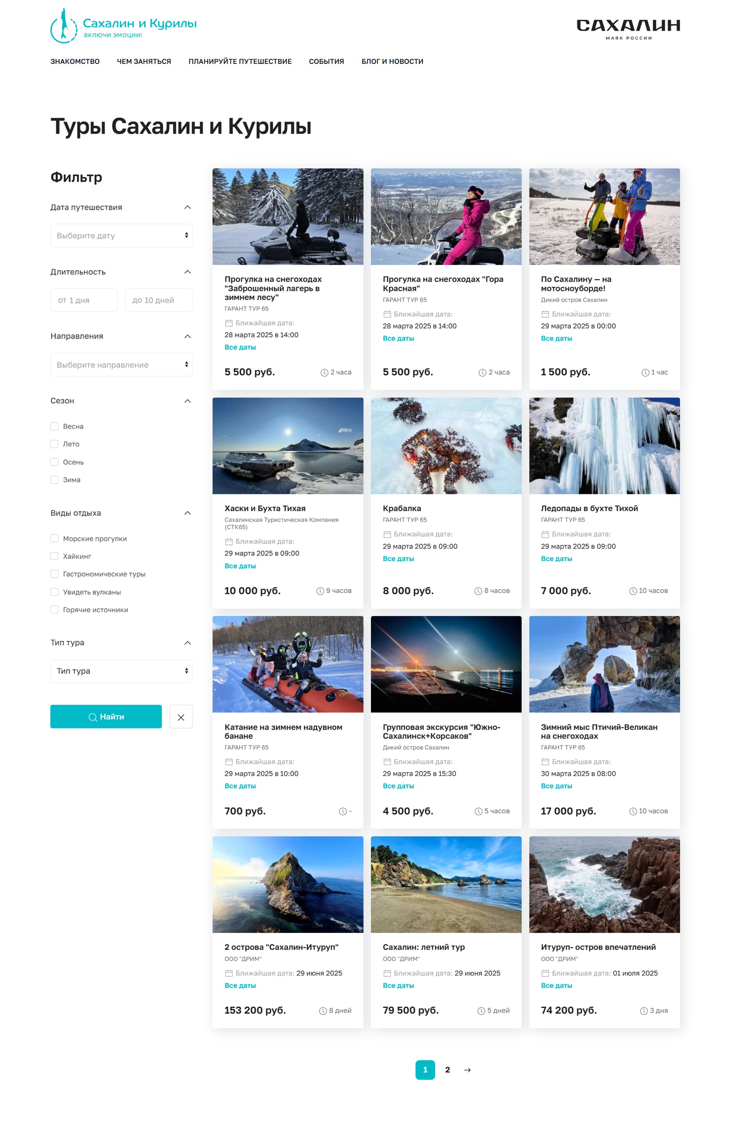The width and height of the screenshot is (730, 1124).
Task: Click the Сахалин Маяк России logo
Action: (627, 29)
